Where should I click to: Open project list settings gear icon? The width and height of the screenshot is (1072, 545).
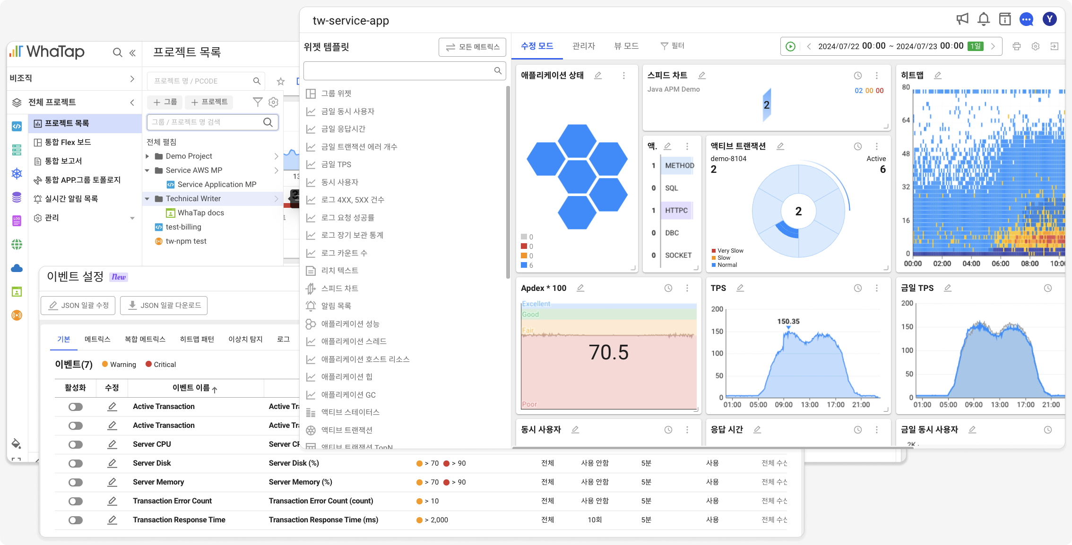point(273,102)
